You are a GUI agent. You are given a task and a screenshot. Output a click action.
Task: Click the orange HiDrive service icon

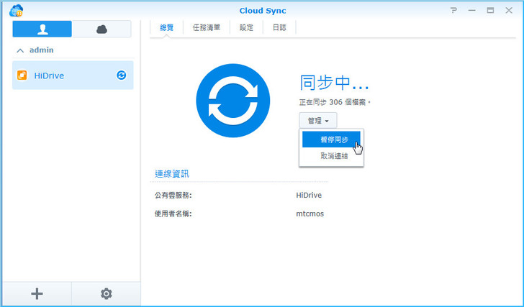pos(22,75)
